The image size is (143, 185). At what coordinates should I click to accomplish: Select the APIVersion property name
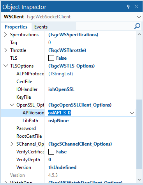tap(34, 113)
